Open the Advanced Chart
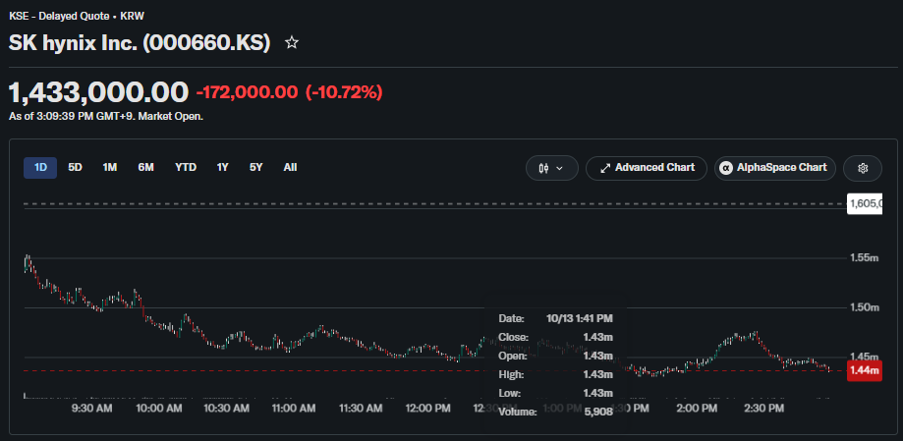 pos(647,168)
